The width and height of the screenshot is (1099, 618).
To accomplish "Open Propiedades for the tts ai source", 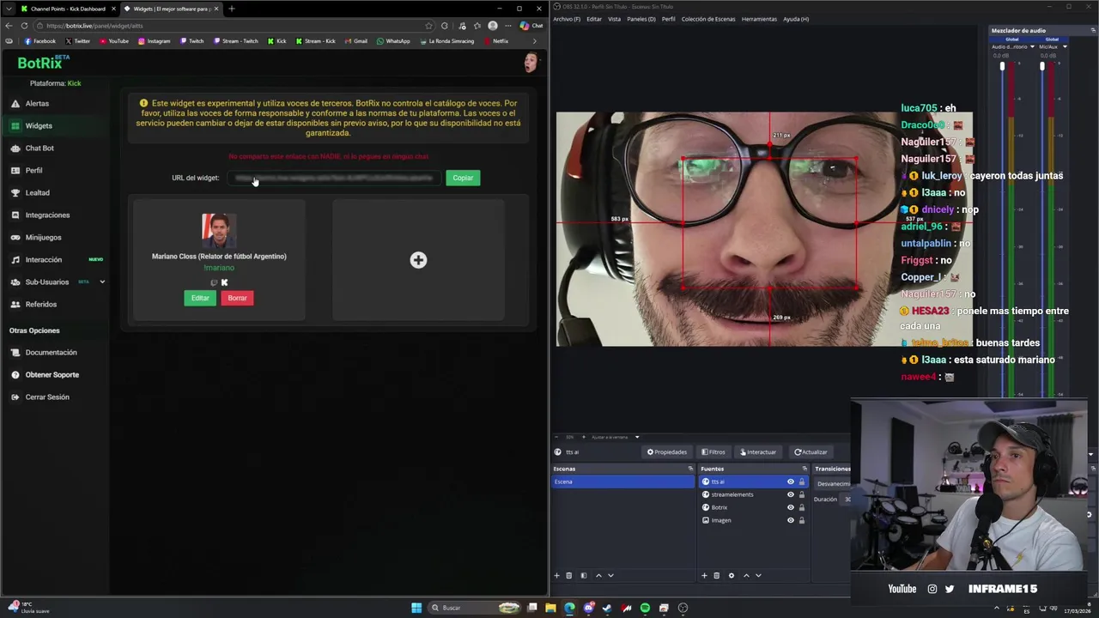I will click(x=667, y=451).
